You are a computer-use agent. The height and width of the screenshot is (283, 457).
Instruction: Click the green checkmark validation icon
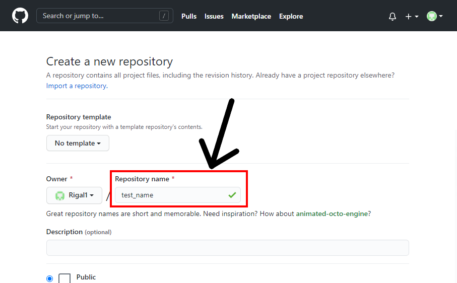232,195
